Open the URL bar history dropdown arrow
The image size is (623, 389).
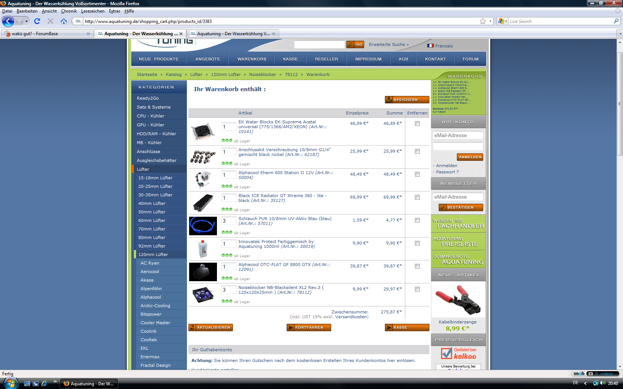[490, 21]
